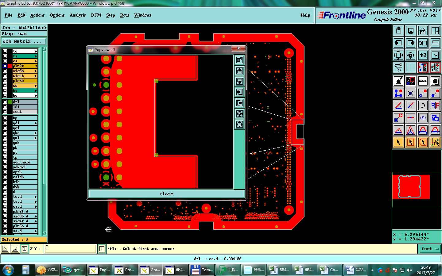
Task: Toggle display checkbox for layer 'gko'
Action: [5, 133]
